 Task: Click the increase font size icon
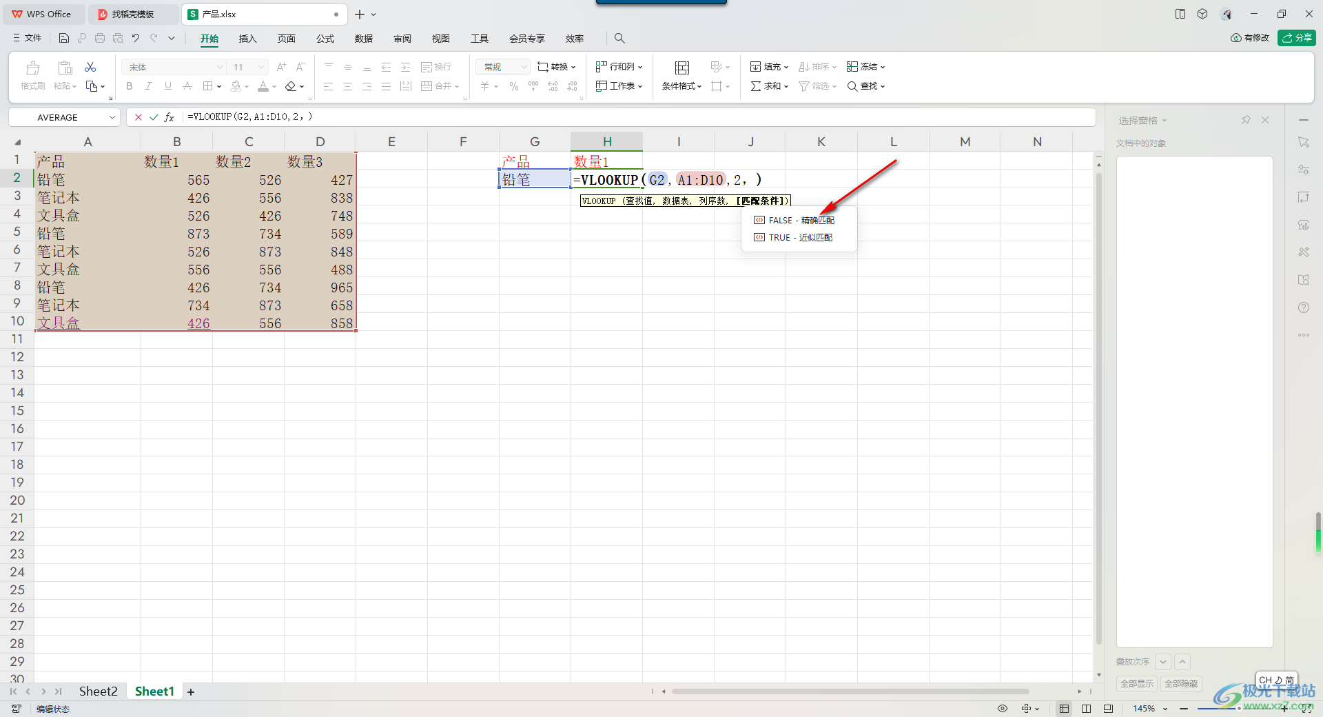tap(281, 67)
